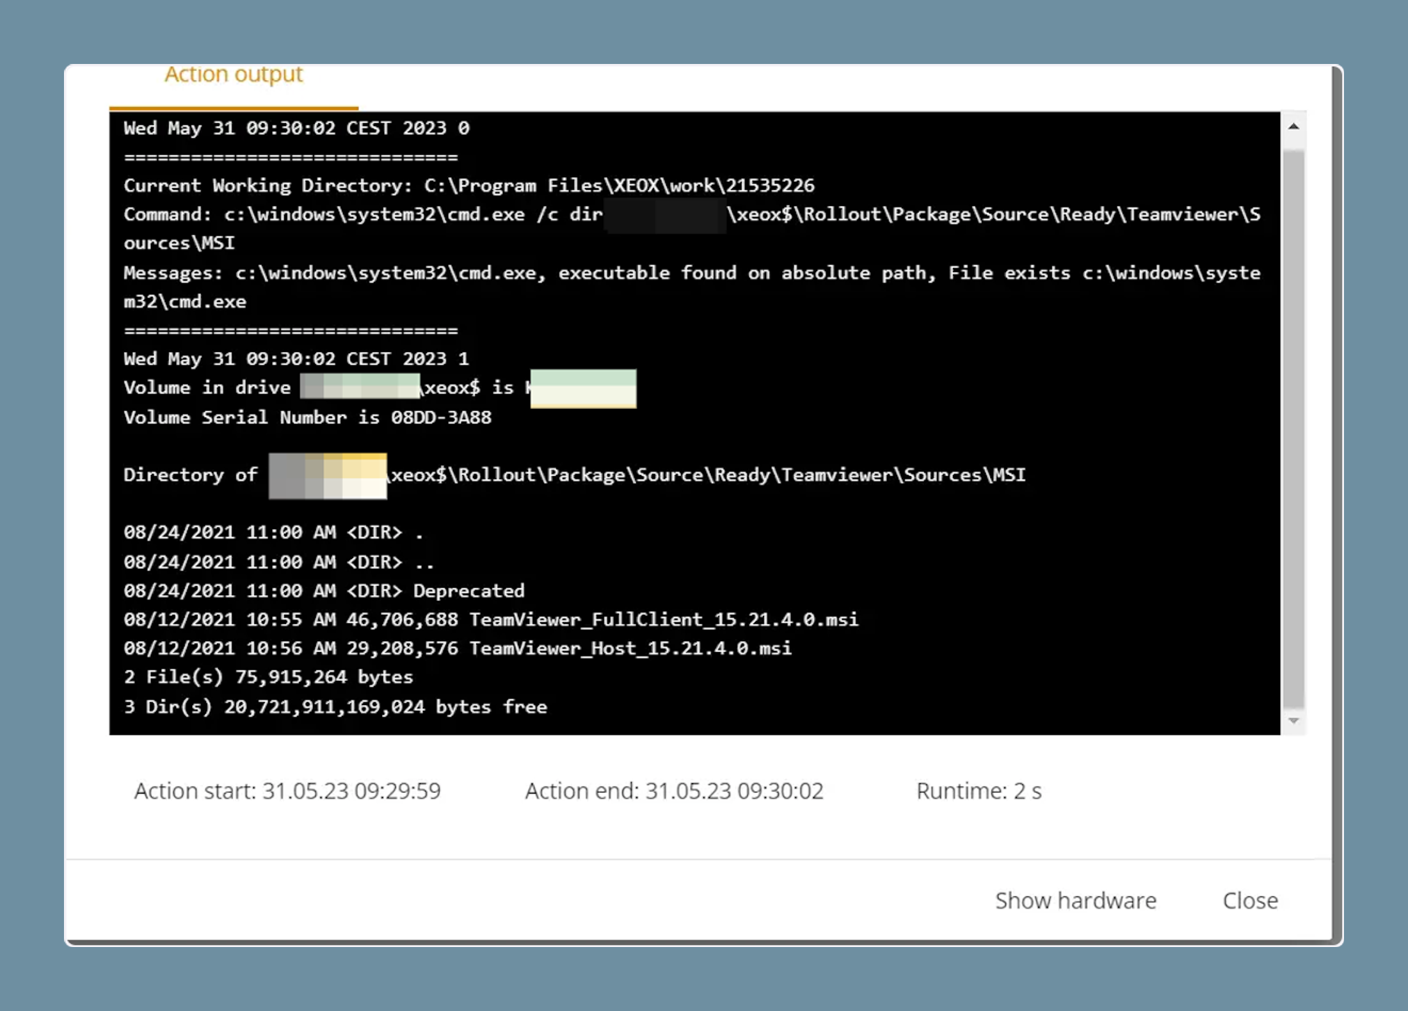This screenshot has width=1408, height=1011.
Task: Select the Action output tab
Action: [x=234, y=75]
